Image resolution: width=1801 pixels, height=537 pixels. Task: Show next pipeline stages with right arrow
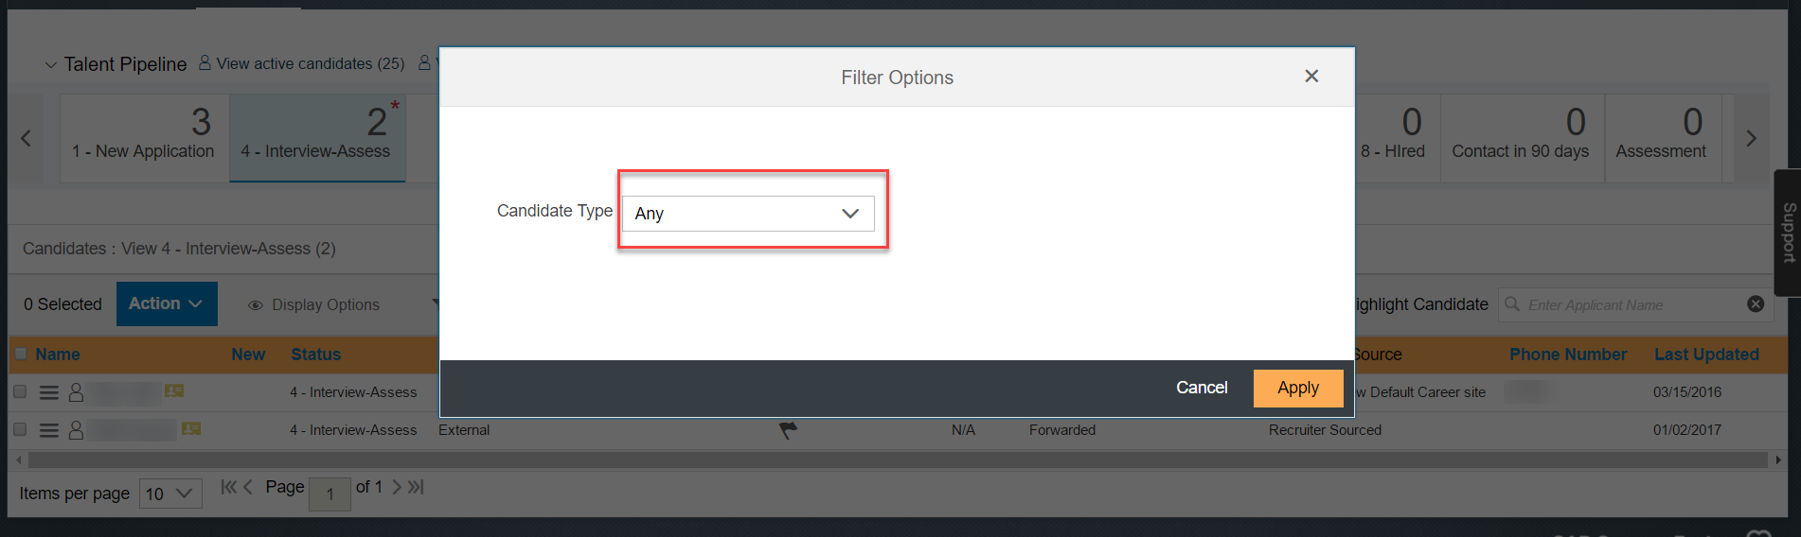pos(1751,138)
